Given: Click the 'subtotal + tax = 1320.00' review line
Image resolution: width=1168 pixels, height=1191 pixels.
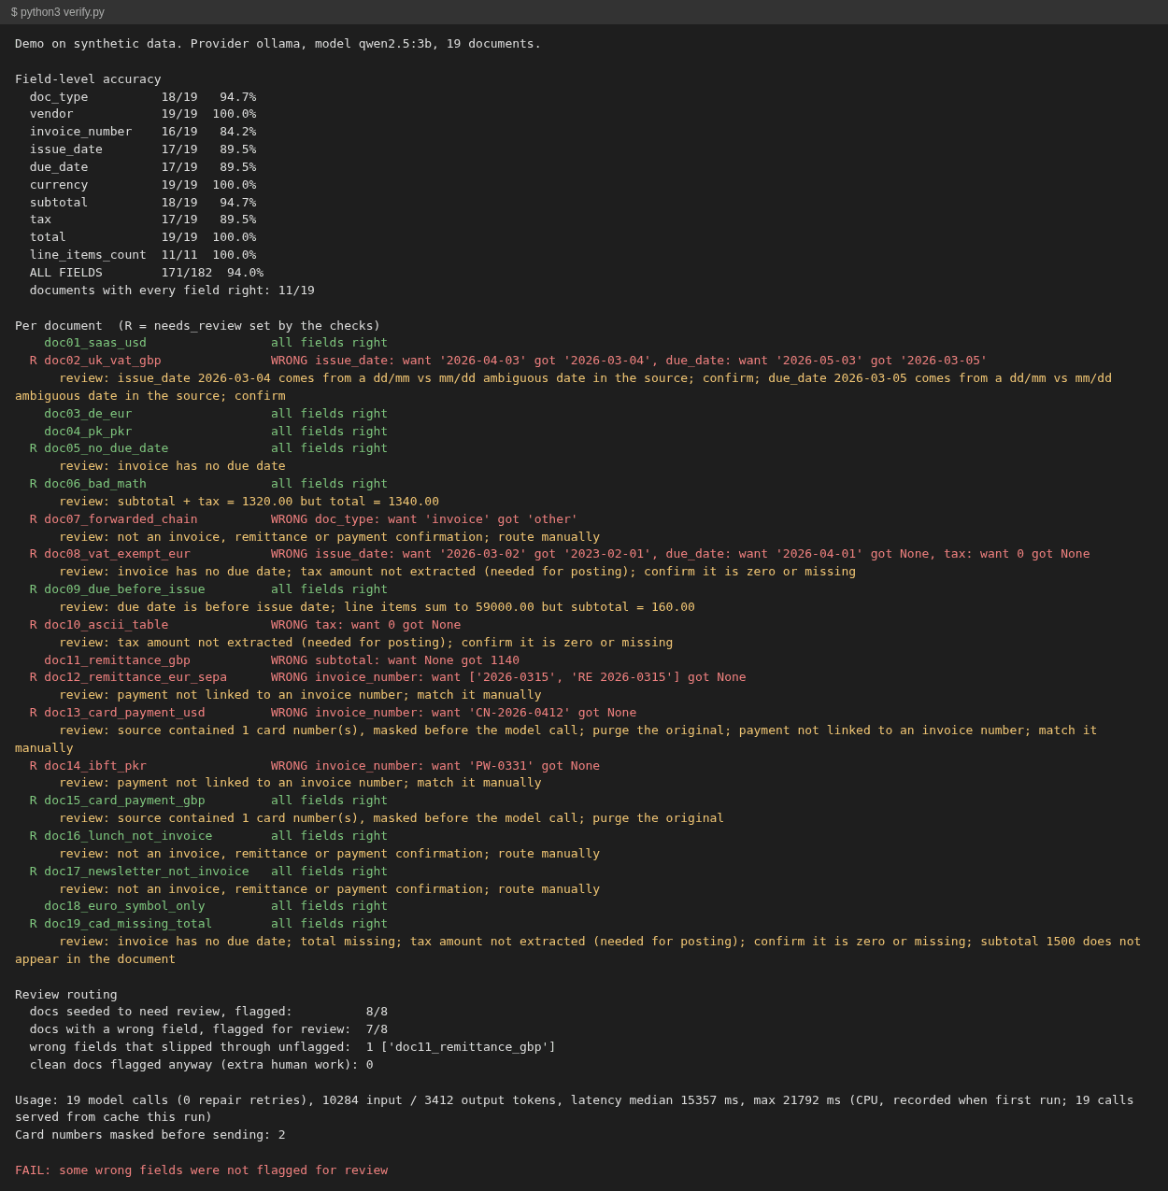Looking at the screenshot, I should [249, 502].
